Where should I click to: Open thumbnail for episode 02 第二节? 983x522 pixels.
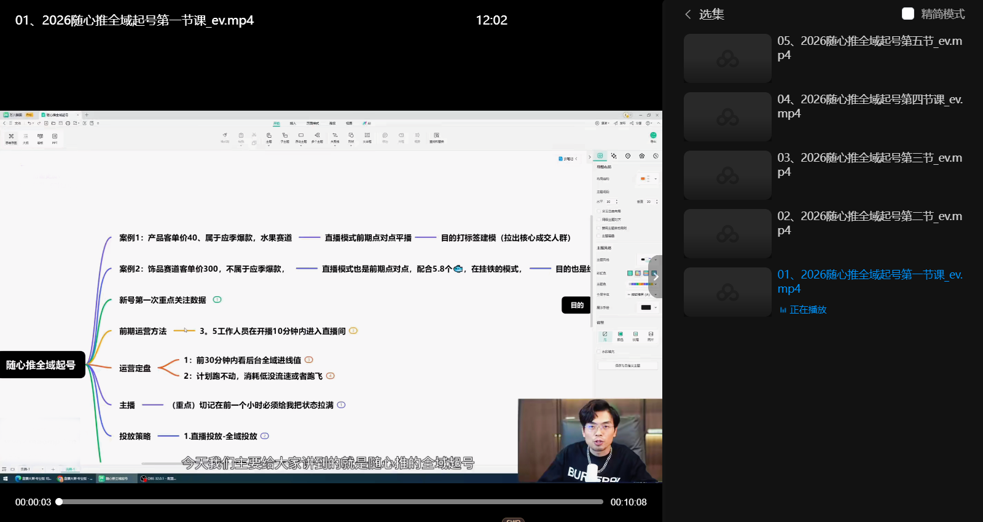coord(727,234)
